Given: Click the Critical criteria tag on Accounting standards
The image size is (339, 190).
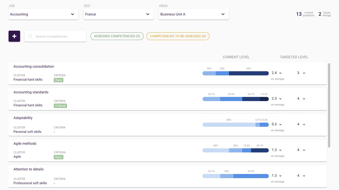Looking at the screenshot, I should tap(60, 106).
